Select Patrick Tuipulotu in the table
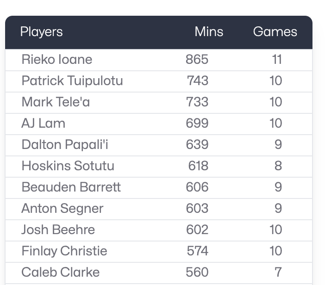The width and height of the screenshot is (325, 285). (72, 81)
